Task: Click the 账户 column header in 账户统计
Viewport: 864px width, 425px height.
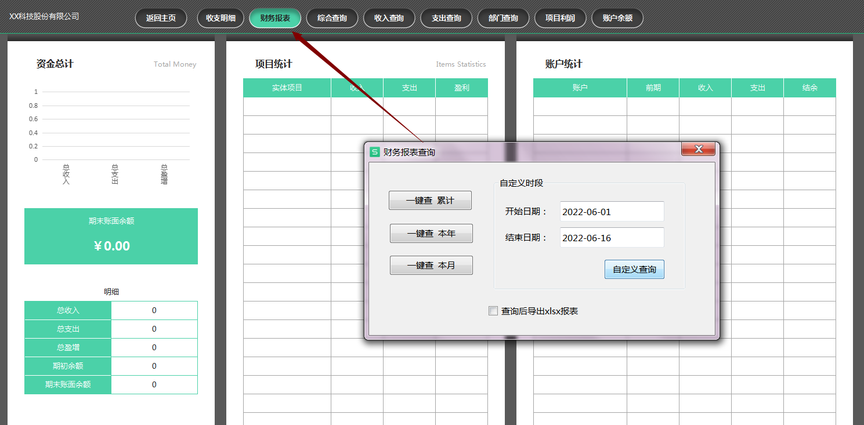Action: (x=580, y=88)
